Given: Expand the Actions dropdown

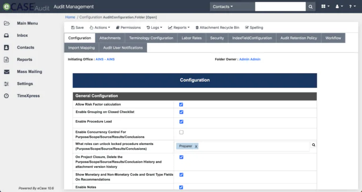Looking at the screenshot, I should click(x=100, y=27).
